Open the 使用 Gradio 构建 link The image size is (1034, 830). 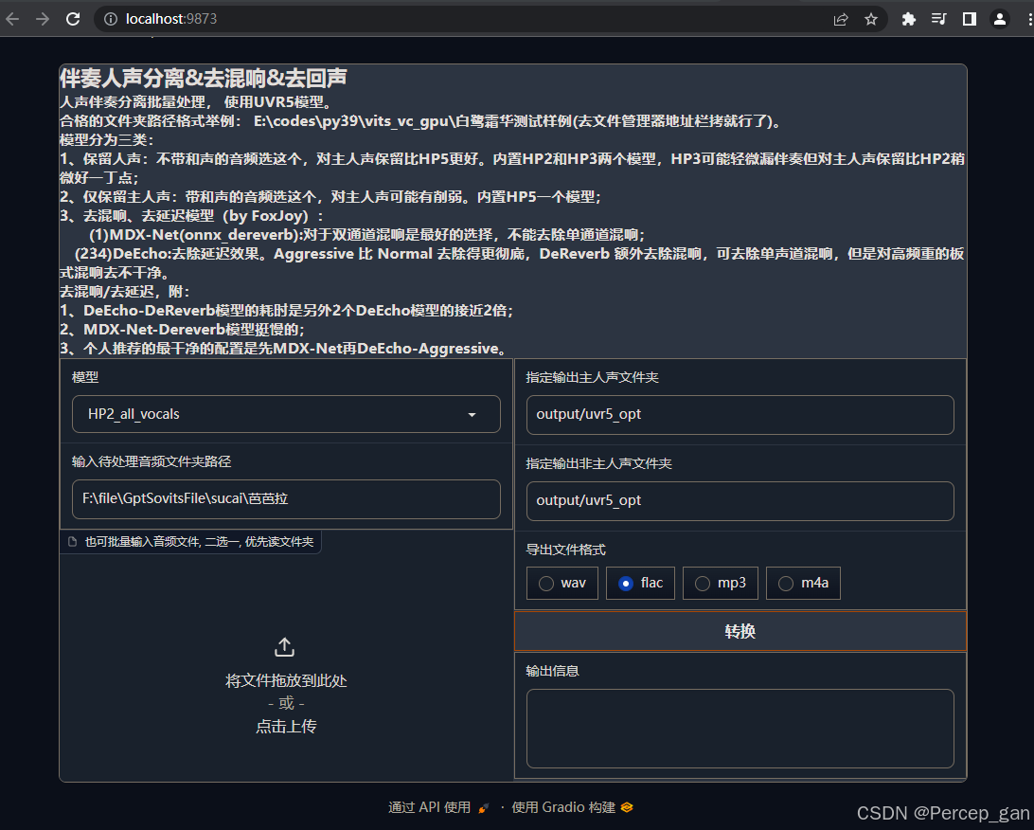(572, 807)
